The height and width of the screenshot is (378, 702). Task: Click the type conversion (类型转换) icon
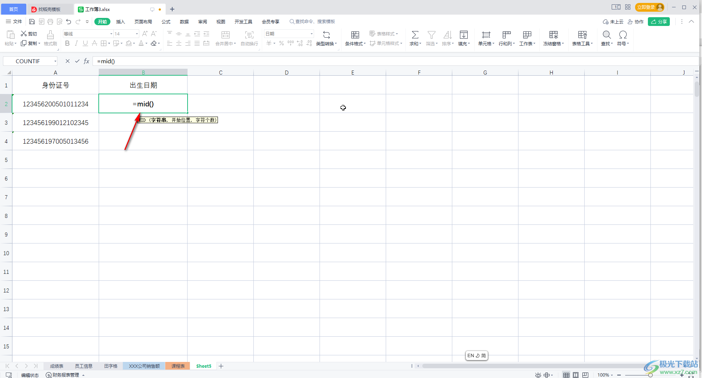click(x=327, y=35)
